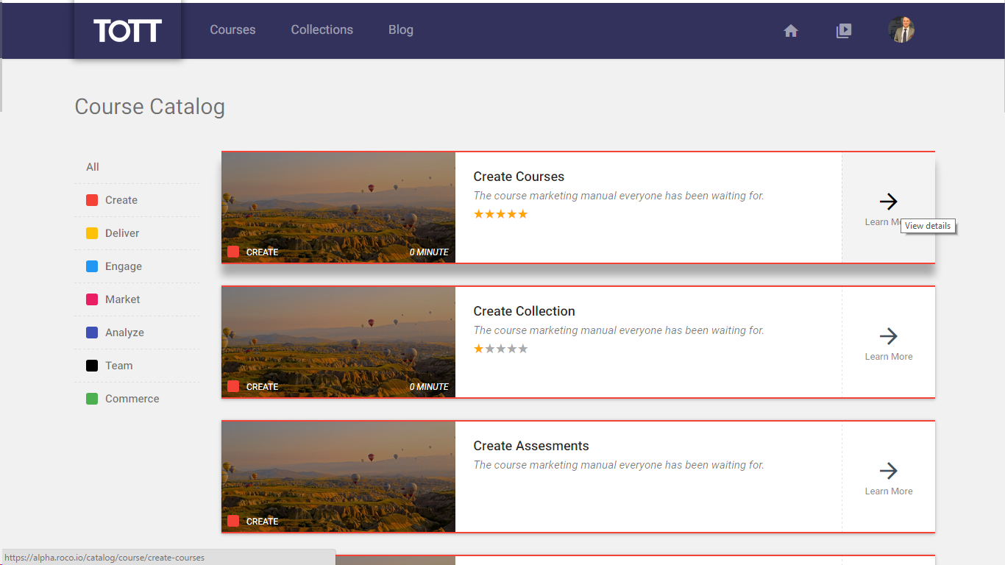Click Learn More under Create Collection
The width and height of the screenshot is (1005, 565).
(x=889, y=357)
